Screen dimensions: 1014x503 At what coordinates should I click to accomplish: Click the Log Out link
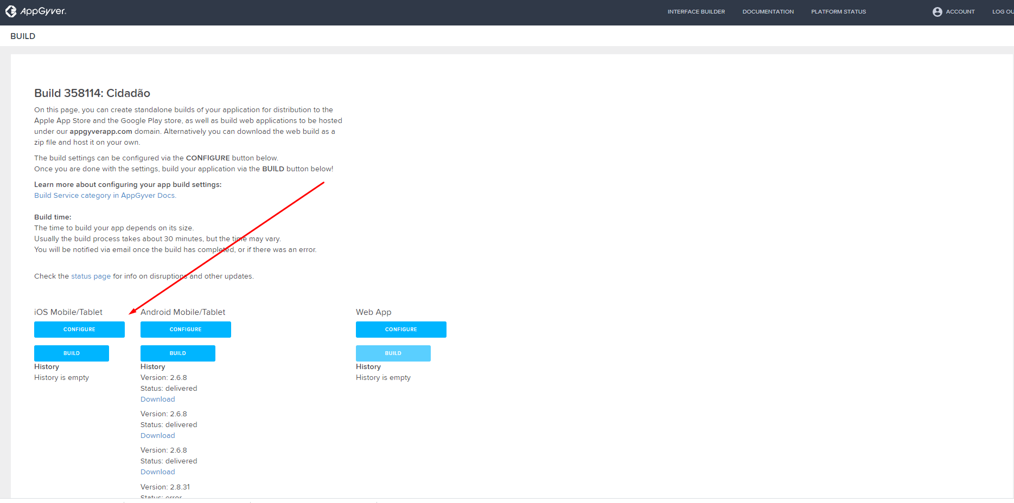pos(1003,12)
